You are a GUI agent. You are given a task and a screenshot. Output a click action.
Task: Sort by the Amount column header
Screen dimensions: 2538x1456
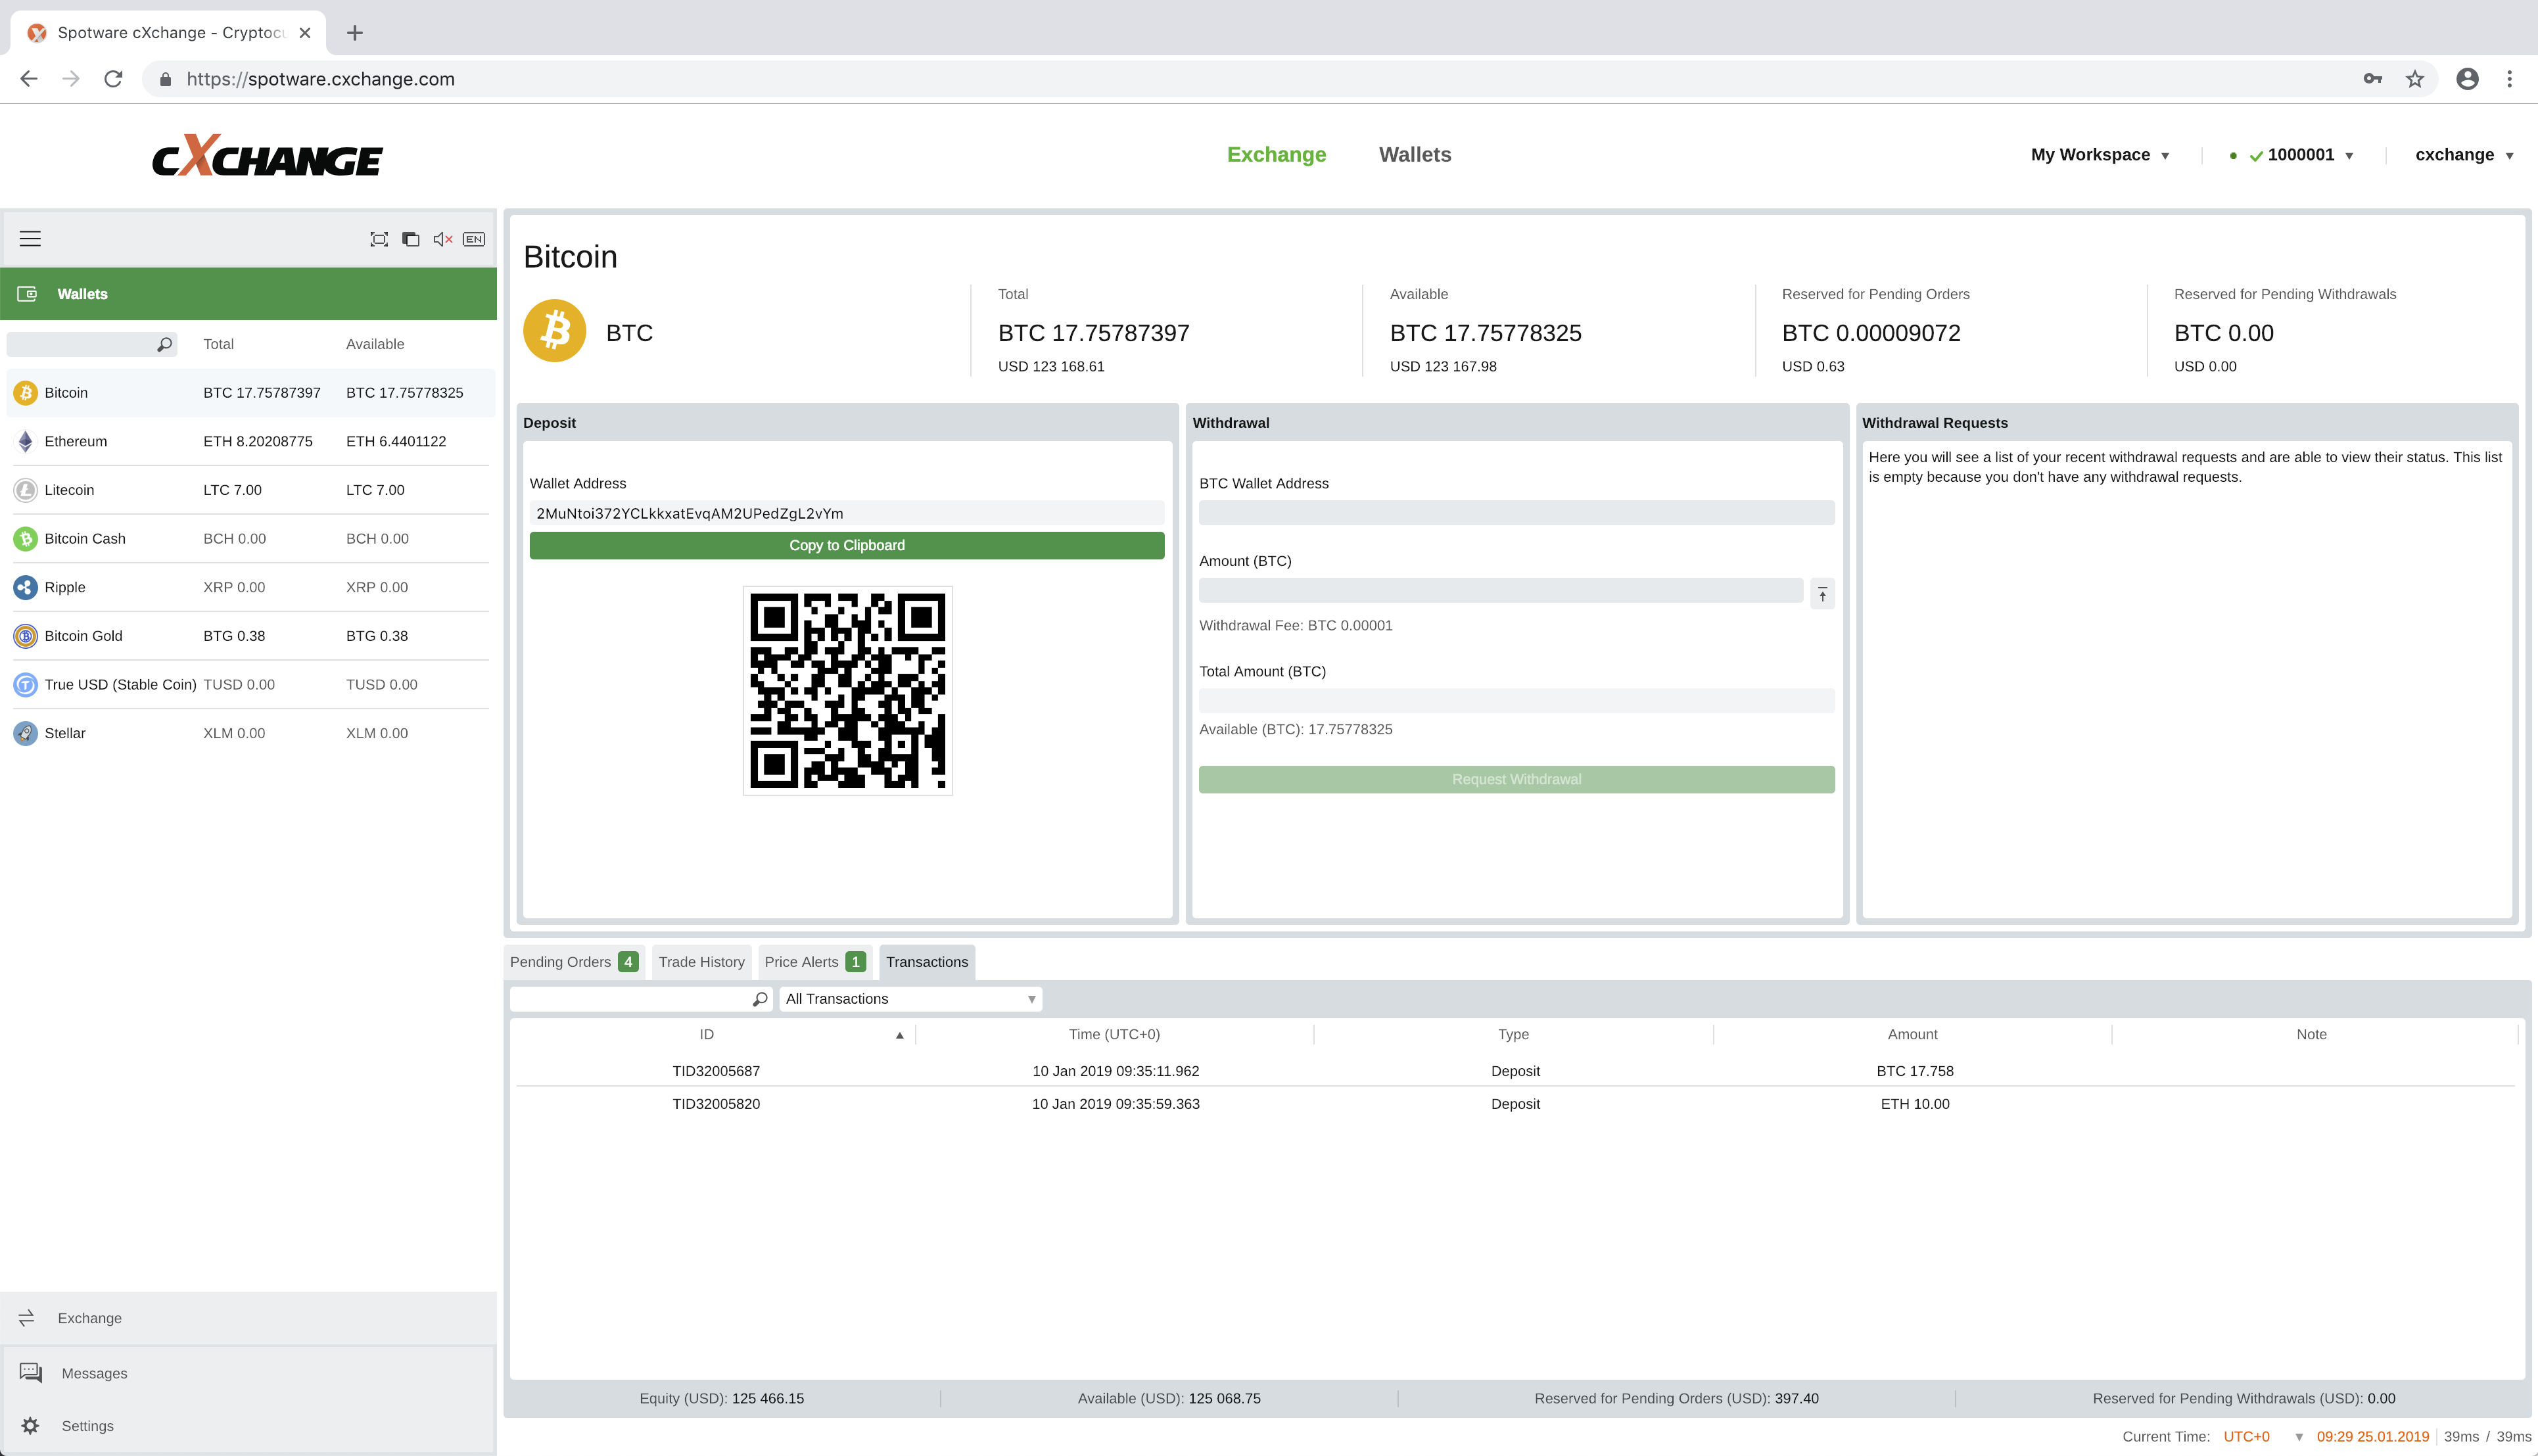tap(1912, 1035)
